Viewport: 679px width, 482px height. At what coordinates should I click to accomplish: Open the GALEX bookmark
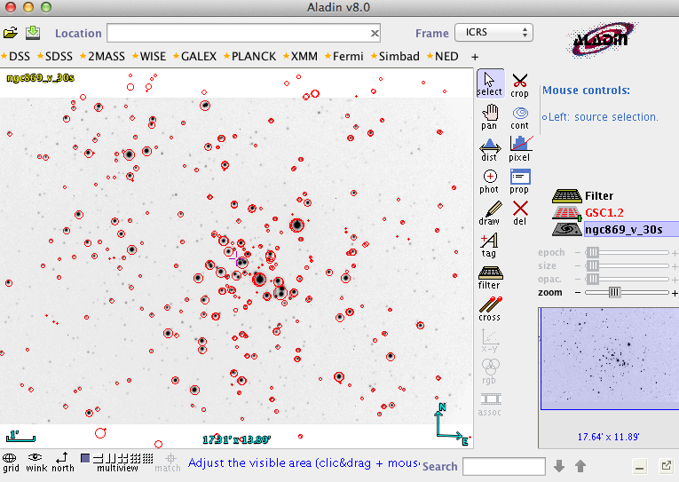tap(195, 56)
